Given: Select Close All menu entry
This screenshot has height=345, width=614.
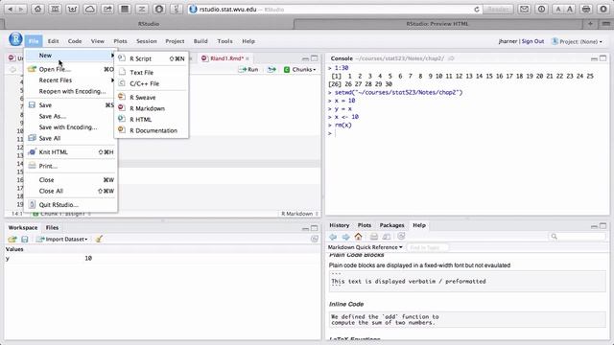Looking at the screenshot, I should (70, 191).
